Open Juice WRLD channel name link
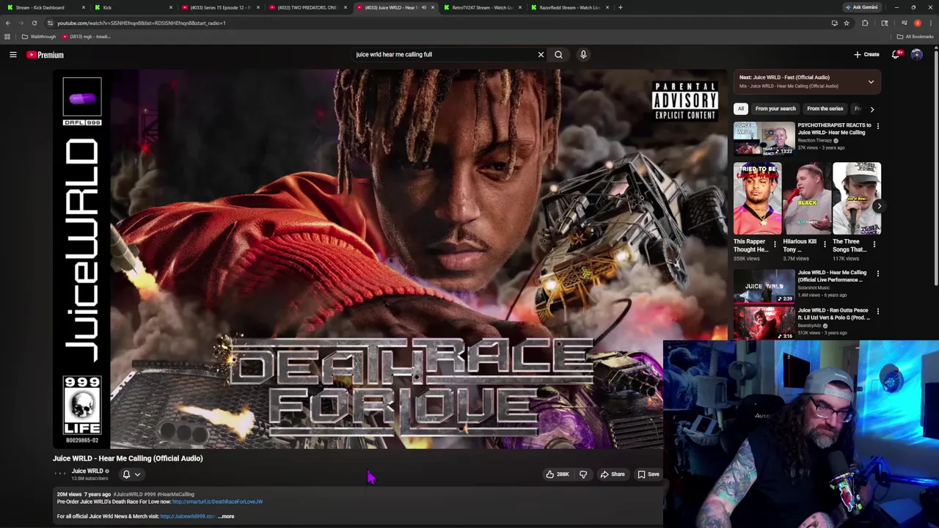The image size is (939, 528). 87,471
